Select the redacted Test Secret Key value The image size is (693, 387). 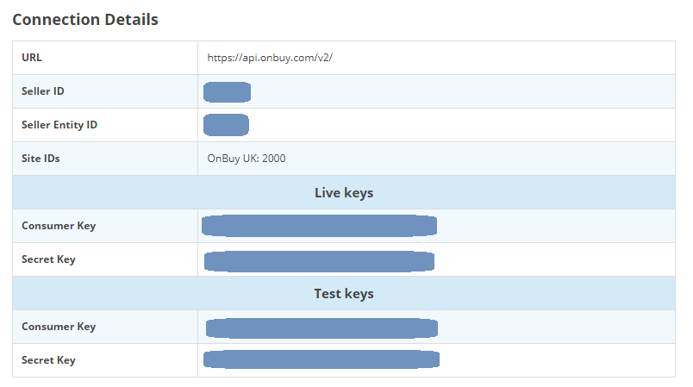pyautogui.click(x=322, y=359)
